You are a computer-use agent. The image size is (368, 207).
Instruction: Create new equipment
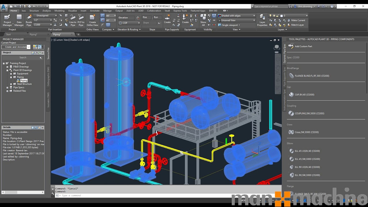(185, 19)
